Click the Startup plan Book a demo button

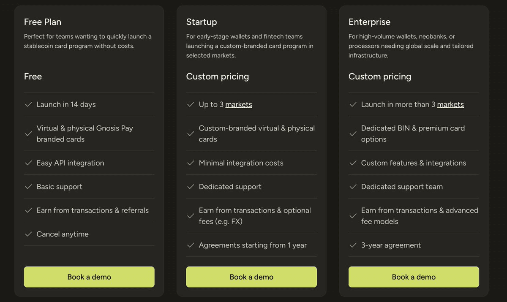point(251,277)
